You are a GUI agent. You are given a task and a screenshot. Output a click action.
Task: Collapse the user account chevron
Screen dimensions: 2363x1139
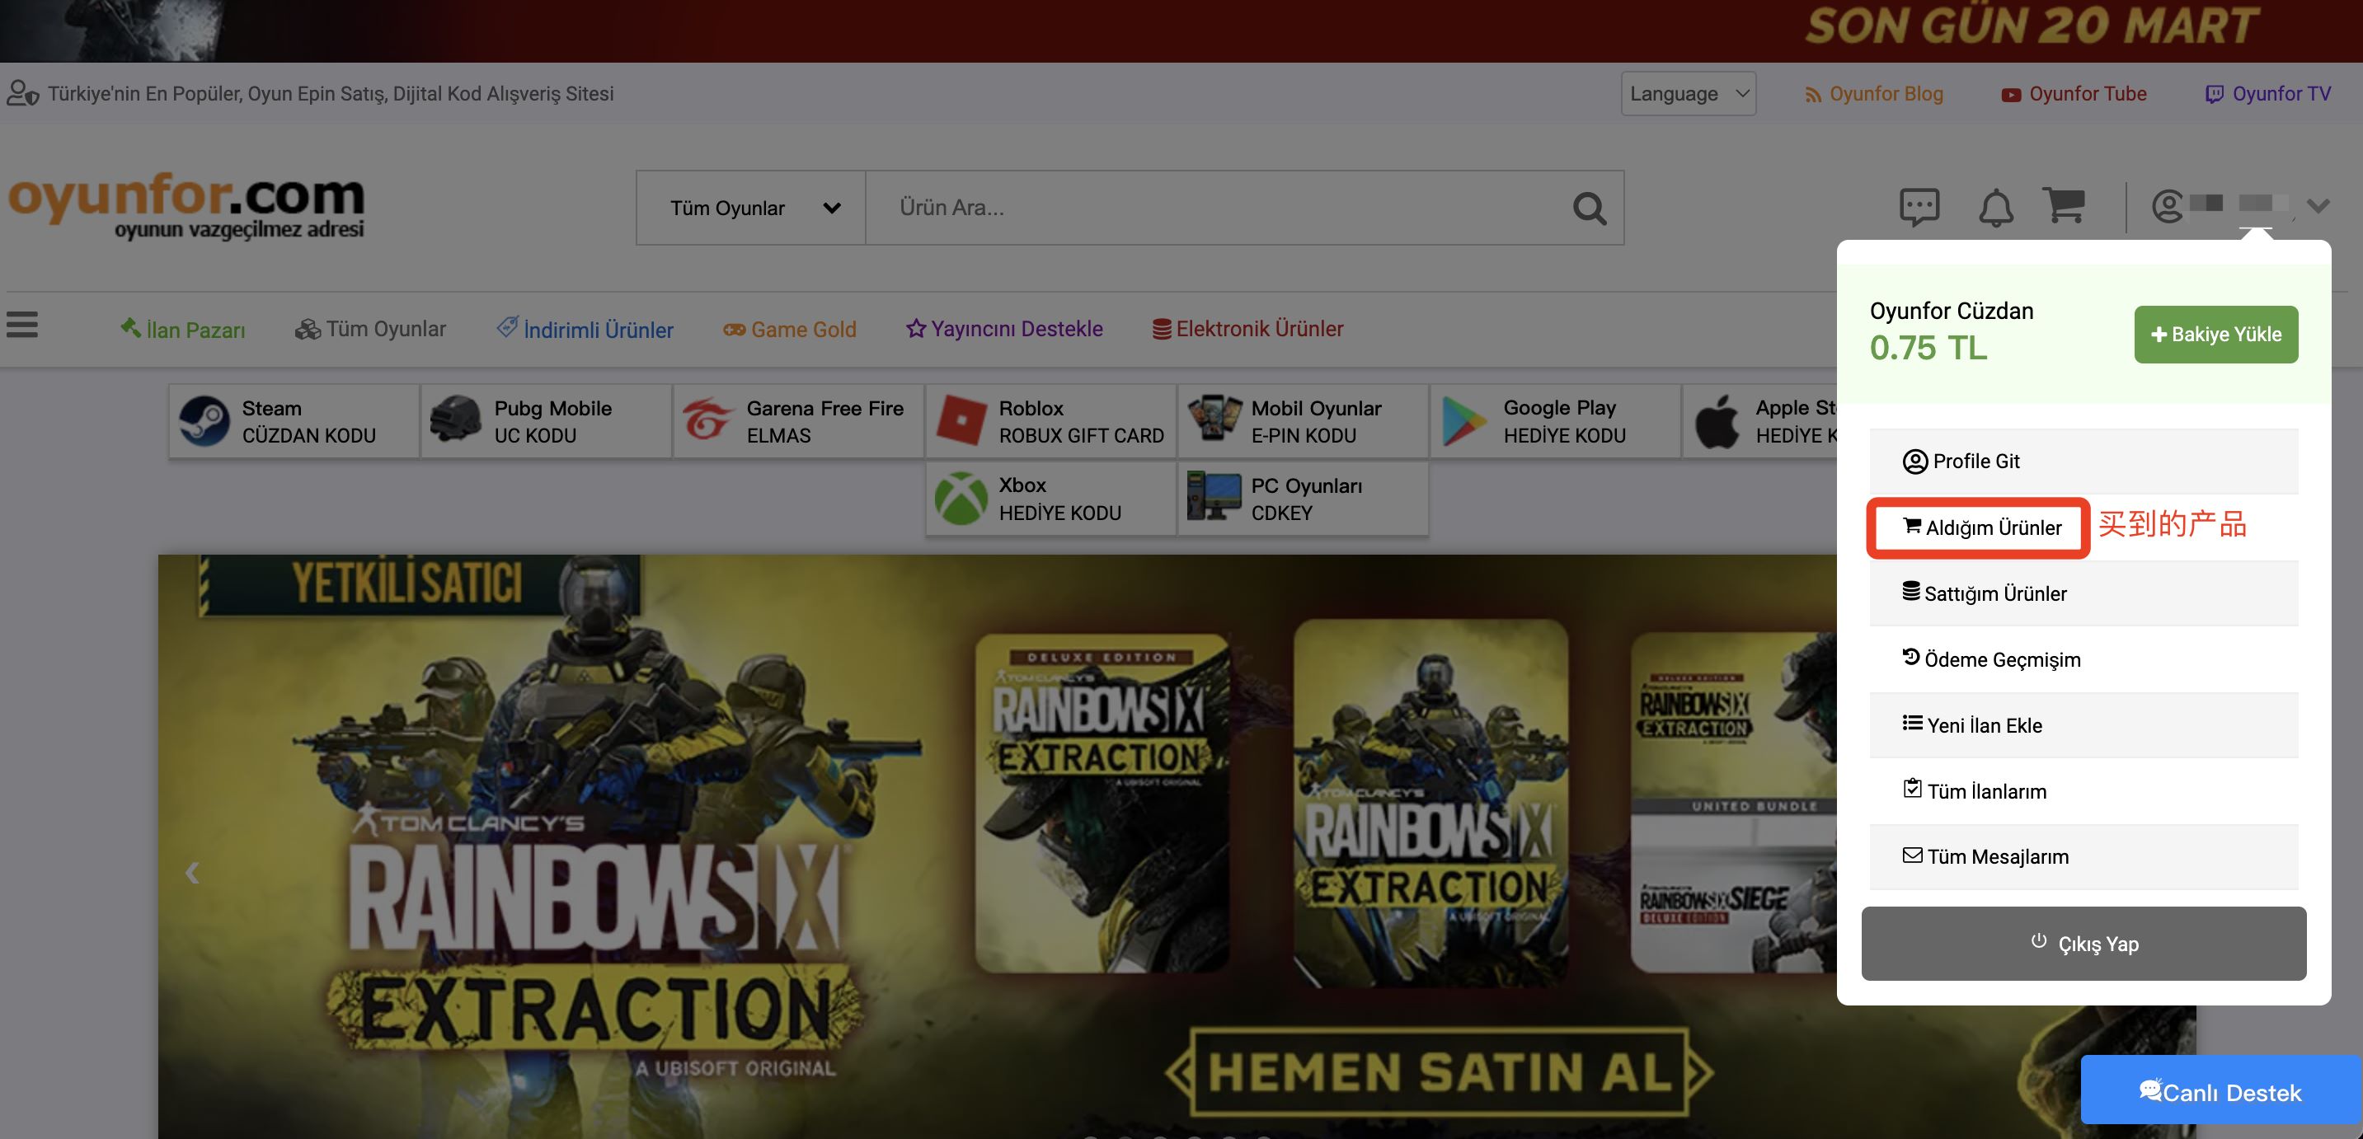click(x=2318, y=205)
